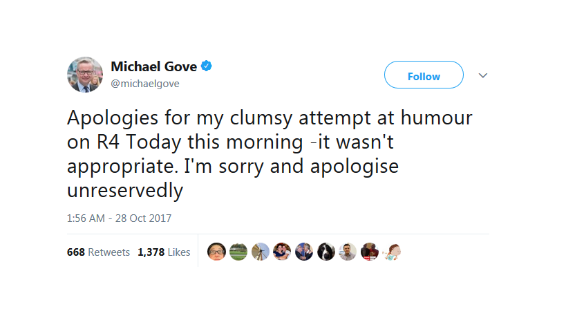Open the liker avatar showing a windmill
This screenshot has height=318, width=566.
(x=261, y=252)
